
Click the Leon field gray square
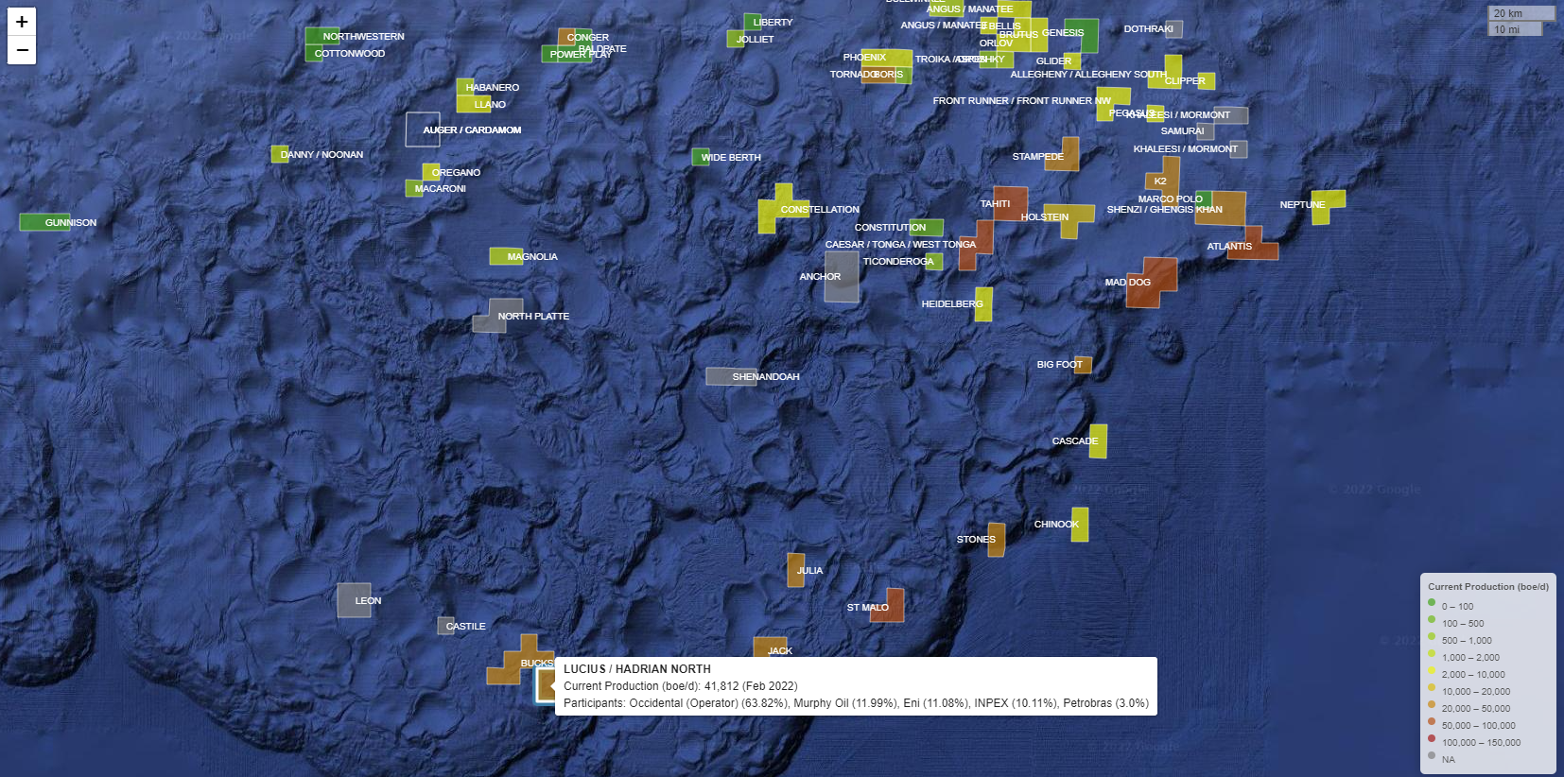click(x=354, y=600)
